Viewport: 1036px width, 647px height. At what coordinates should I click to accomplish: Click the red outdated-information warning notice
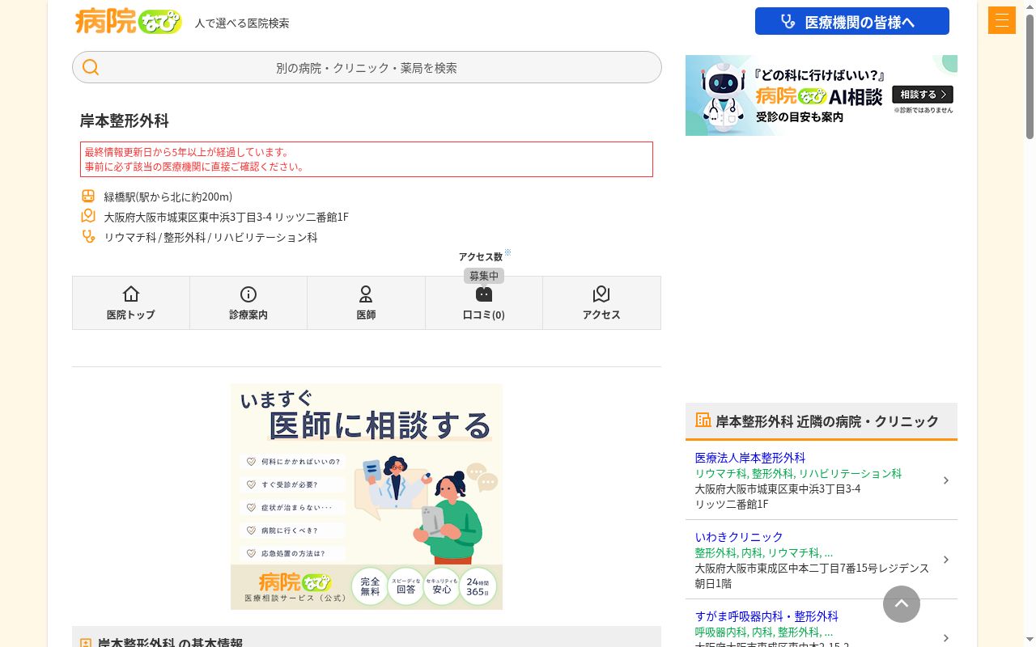pyautogui.click(x=367, y=159)
